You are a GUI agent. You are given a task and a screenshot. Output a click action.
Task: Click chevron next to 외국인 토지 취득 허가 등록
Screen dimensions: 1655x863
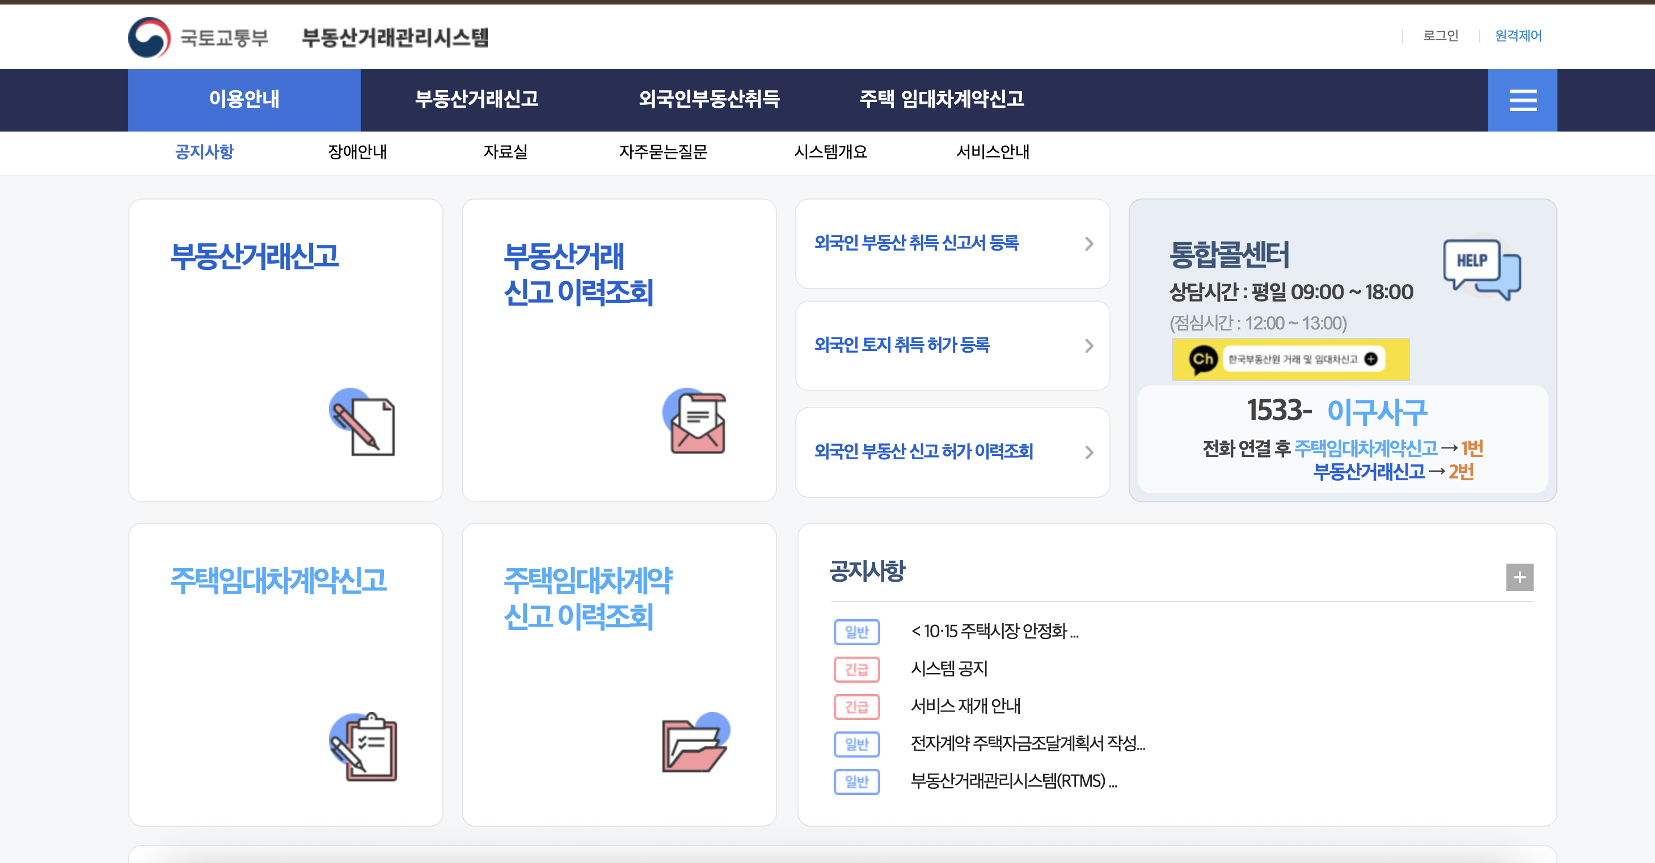[x=1088, y=346]
